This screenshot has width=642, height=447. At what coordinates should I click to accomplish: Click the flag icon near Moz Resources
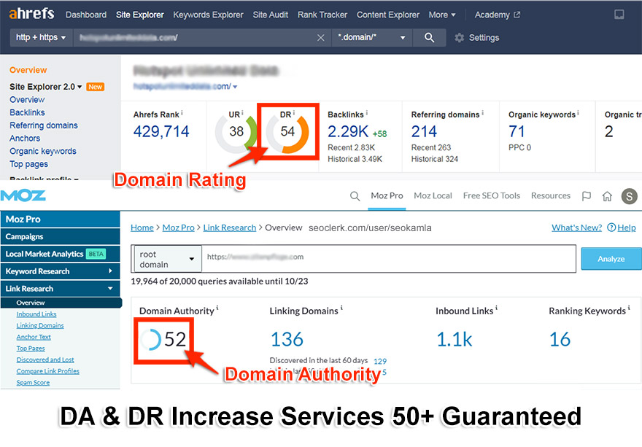[586, 195]
